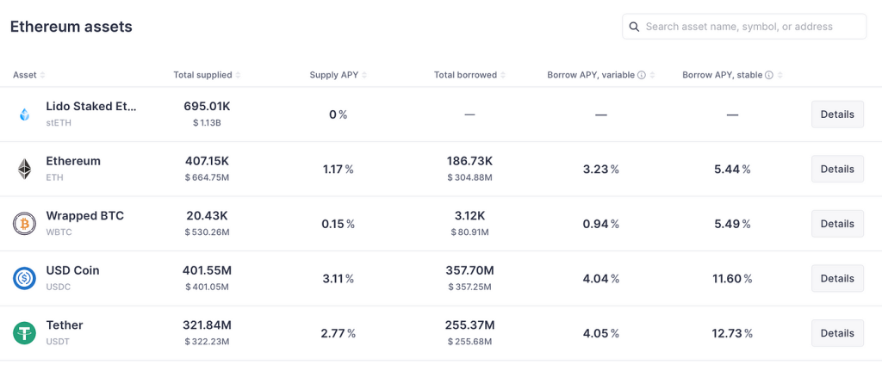Screen dimensions: 882x371
Task: Click the 2.77% supply APY
Action: [338, 333]
